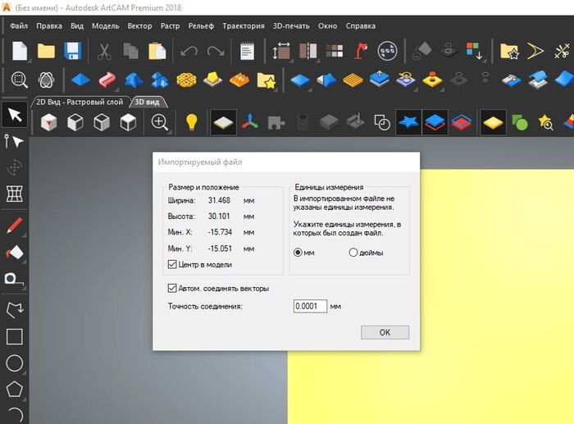
Task: Click the Save floppy disk icon
Action: (x=72, y=52)
